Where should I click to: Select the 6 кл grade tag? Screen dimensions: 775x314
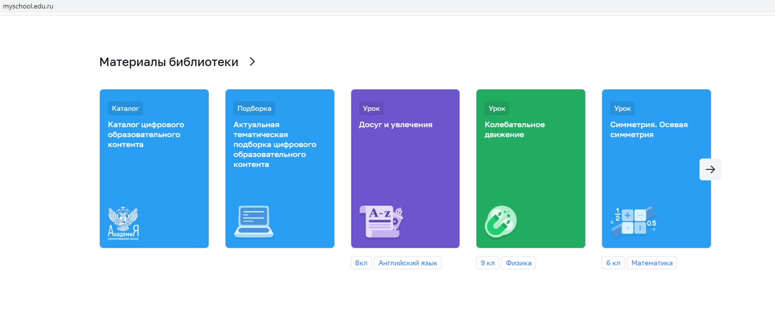coord(613,263)
